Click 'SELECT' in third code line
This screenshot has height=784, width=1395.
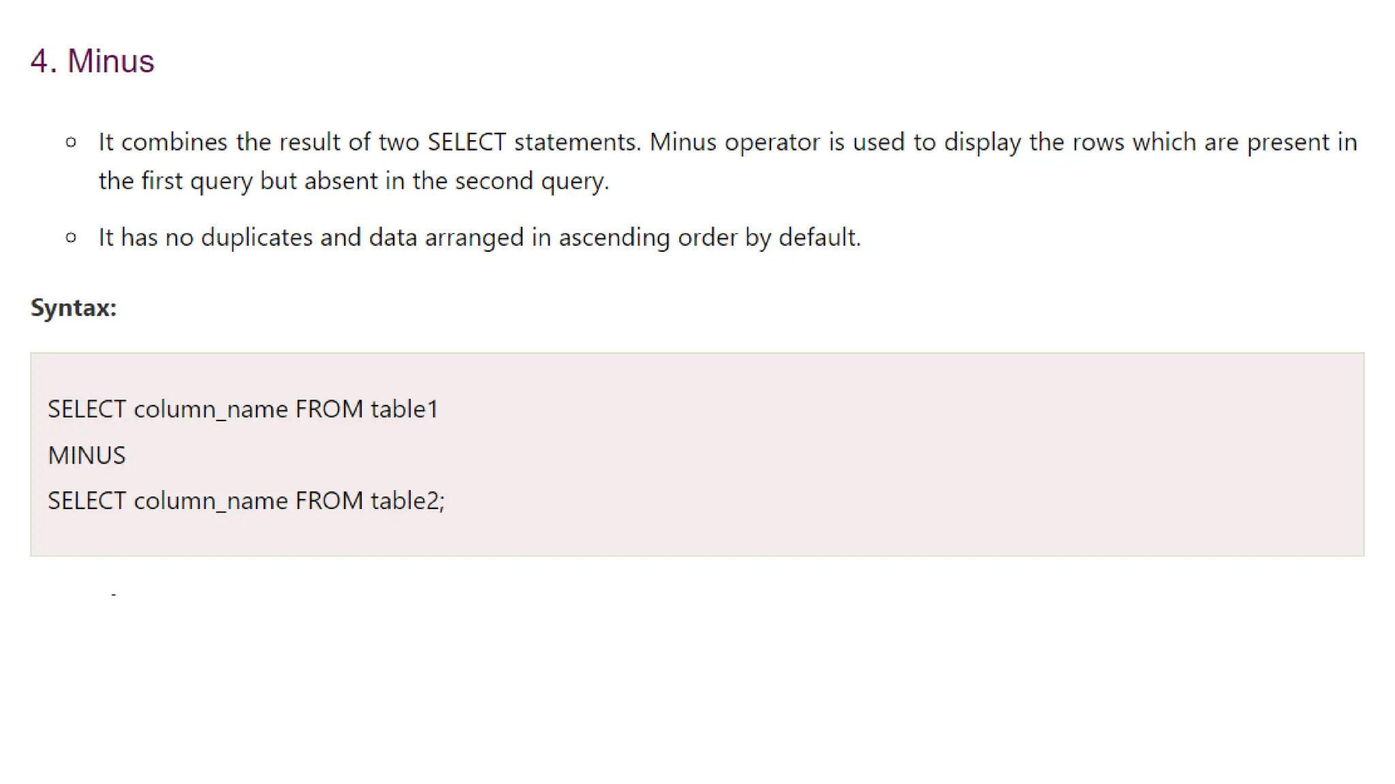click(87, 501)
